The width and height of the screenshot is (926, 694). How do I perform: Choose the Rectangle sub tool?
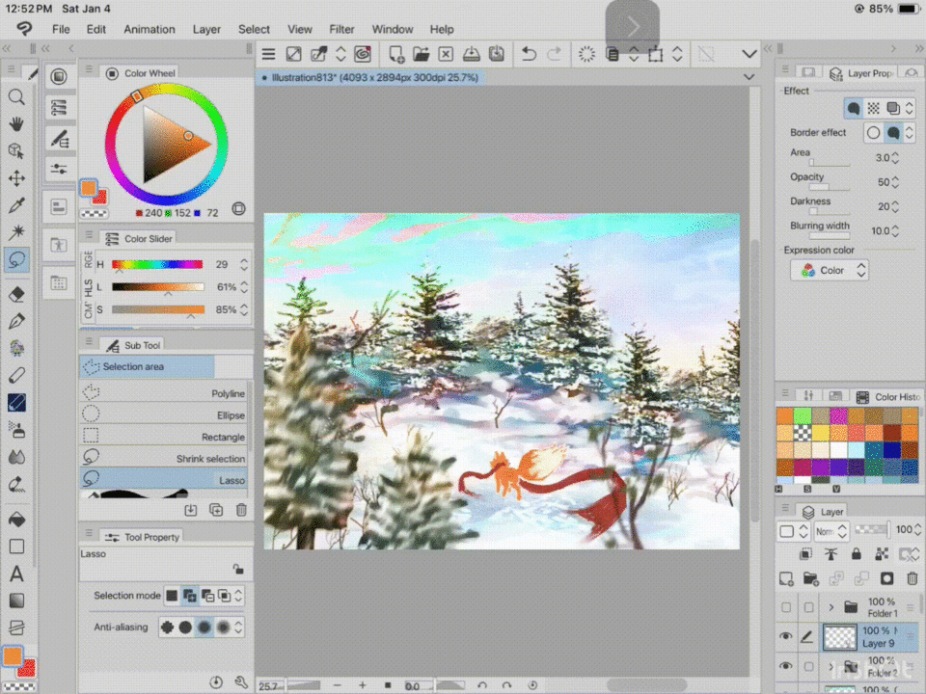(x=164, y=437)
